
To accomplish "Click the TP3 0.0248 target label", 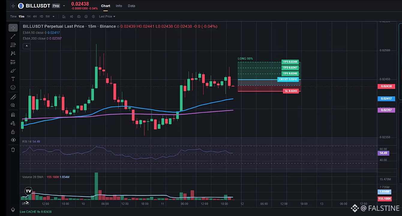I will click(x=290, y=62).
